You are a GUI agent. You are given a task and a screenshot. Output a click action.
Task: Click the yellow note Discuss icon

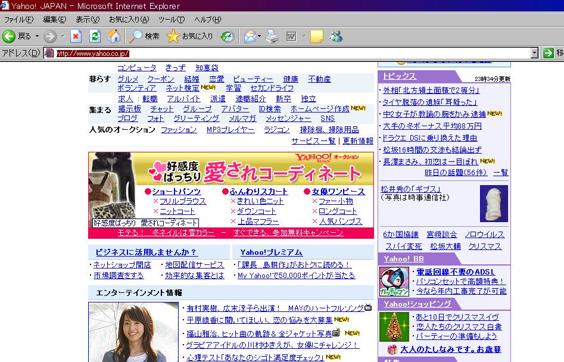point(316,36)
